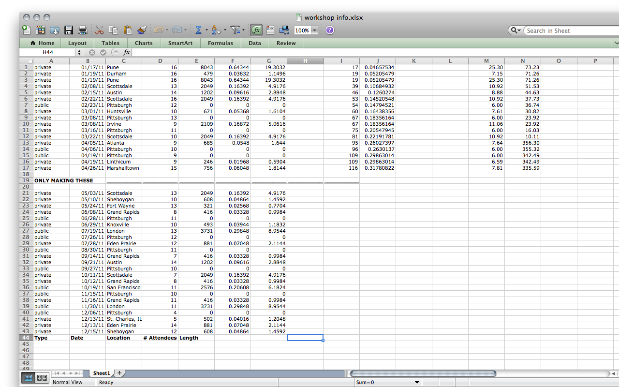Click the value 356.30 in column N

coord(523,143)
